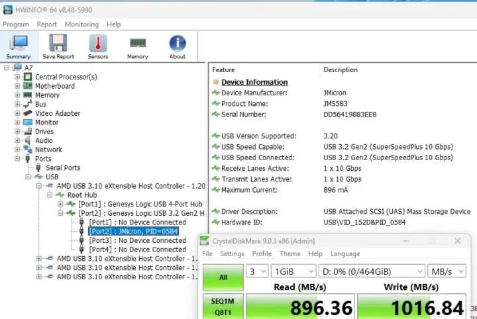Click the SEQ1M Q8T1 test button

pyautogui.click(x=223, y=306)
